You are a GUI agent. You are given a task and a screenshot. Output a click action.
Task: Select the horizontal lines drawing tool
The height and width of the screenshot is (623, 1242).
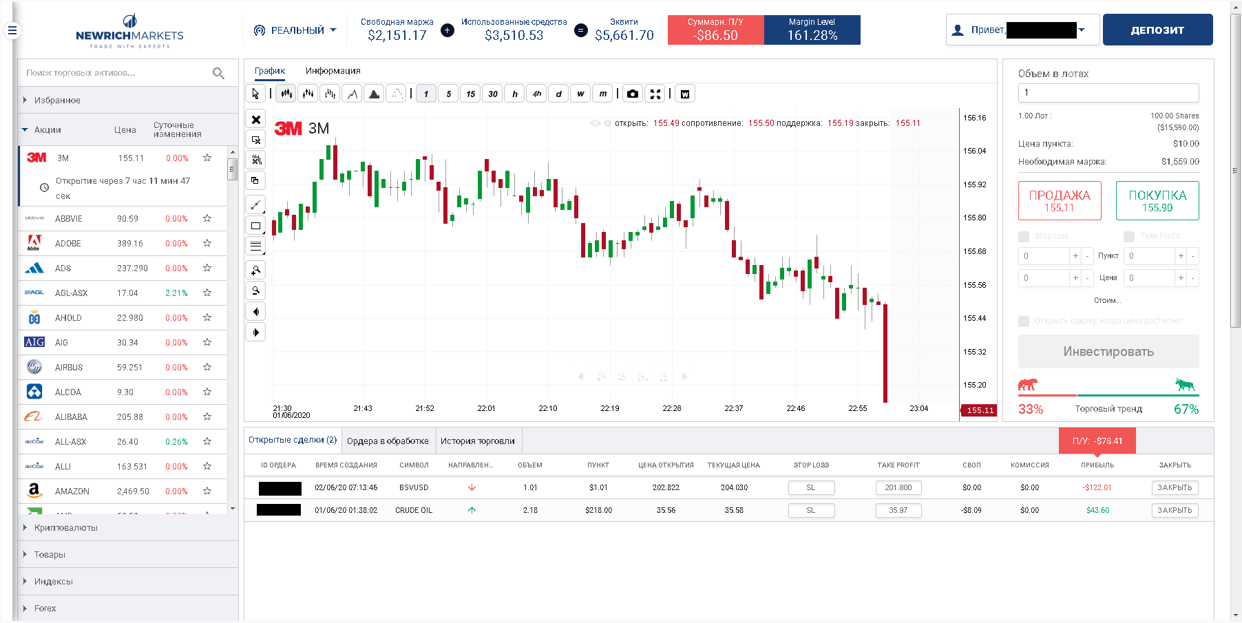click(256, 246)
